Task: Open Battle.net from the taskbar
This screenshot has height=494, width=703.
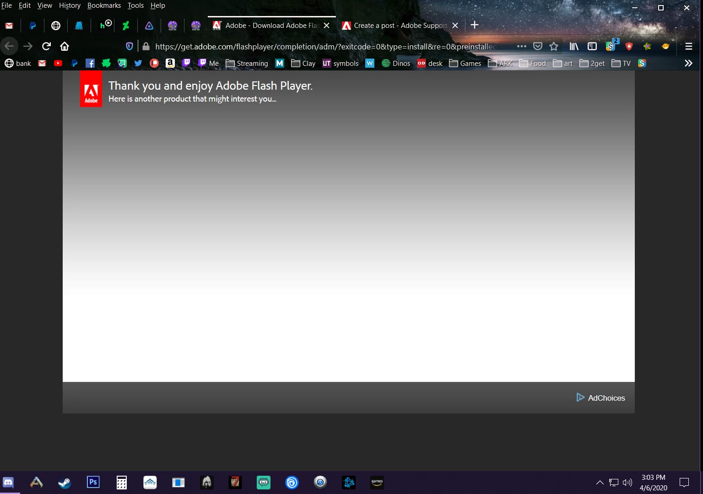Action: click(348, 482)
